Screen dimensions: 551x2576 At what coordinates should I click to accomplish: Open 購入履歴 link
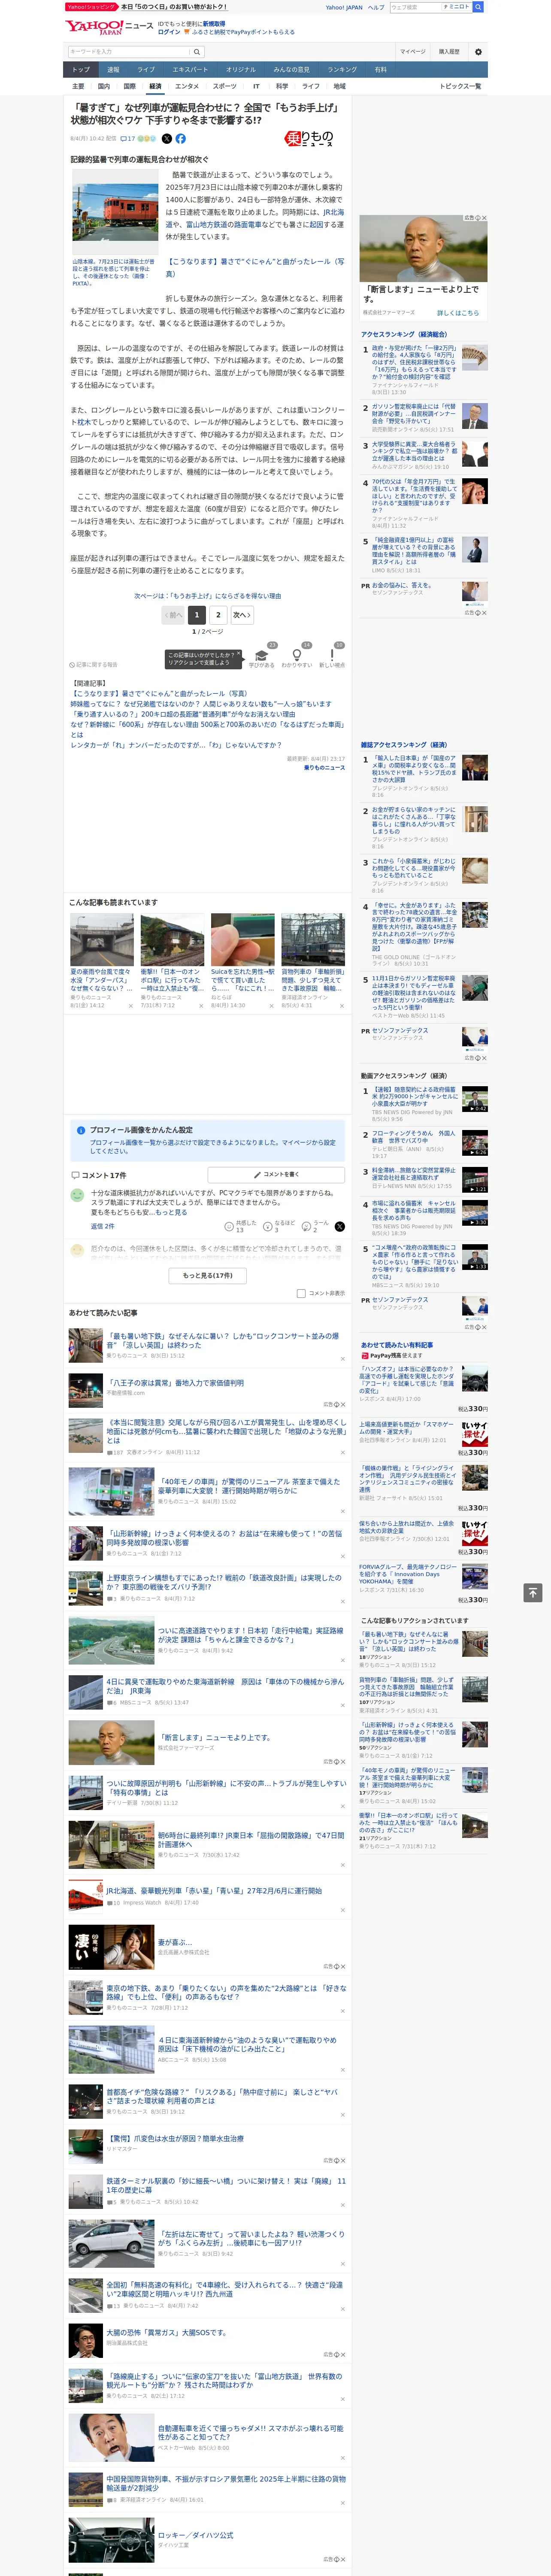449,52
